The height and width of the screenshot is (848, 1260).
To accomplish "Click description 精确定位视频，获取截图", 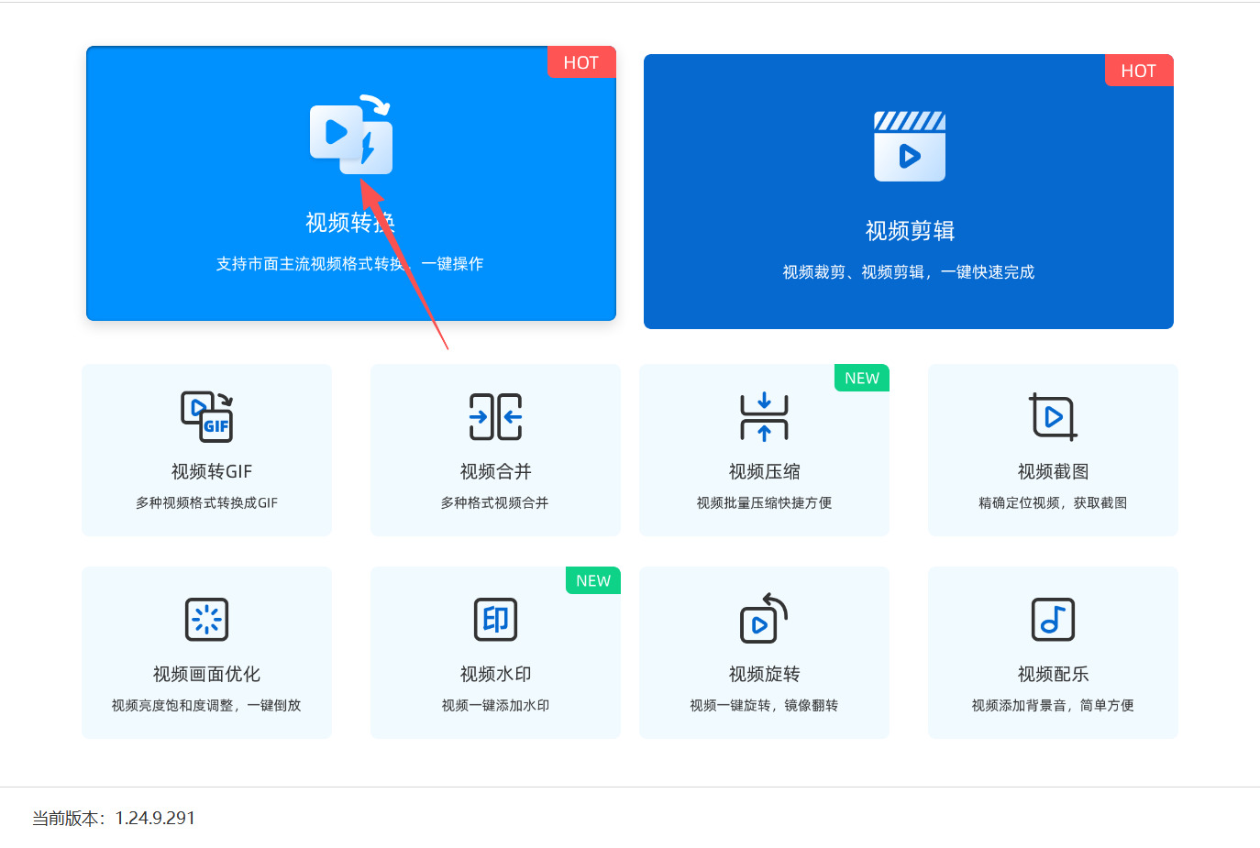I will point(1053,502).
